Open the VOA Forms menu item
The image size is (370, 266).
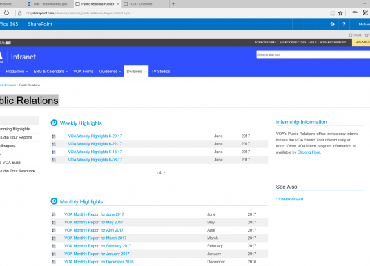click(84, 72)
